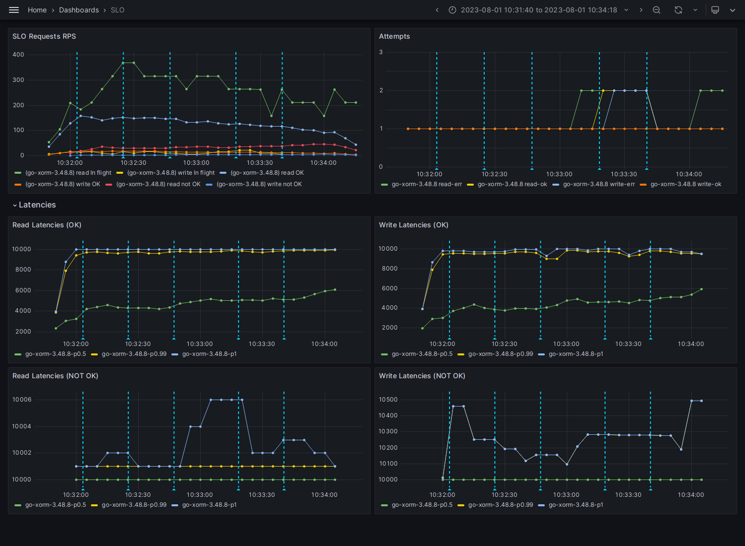Open the hamburger navigation menu

[14, 10]
